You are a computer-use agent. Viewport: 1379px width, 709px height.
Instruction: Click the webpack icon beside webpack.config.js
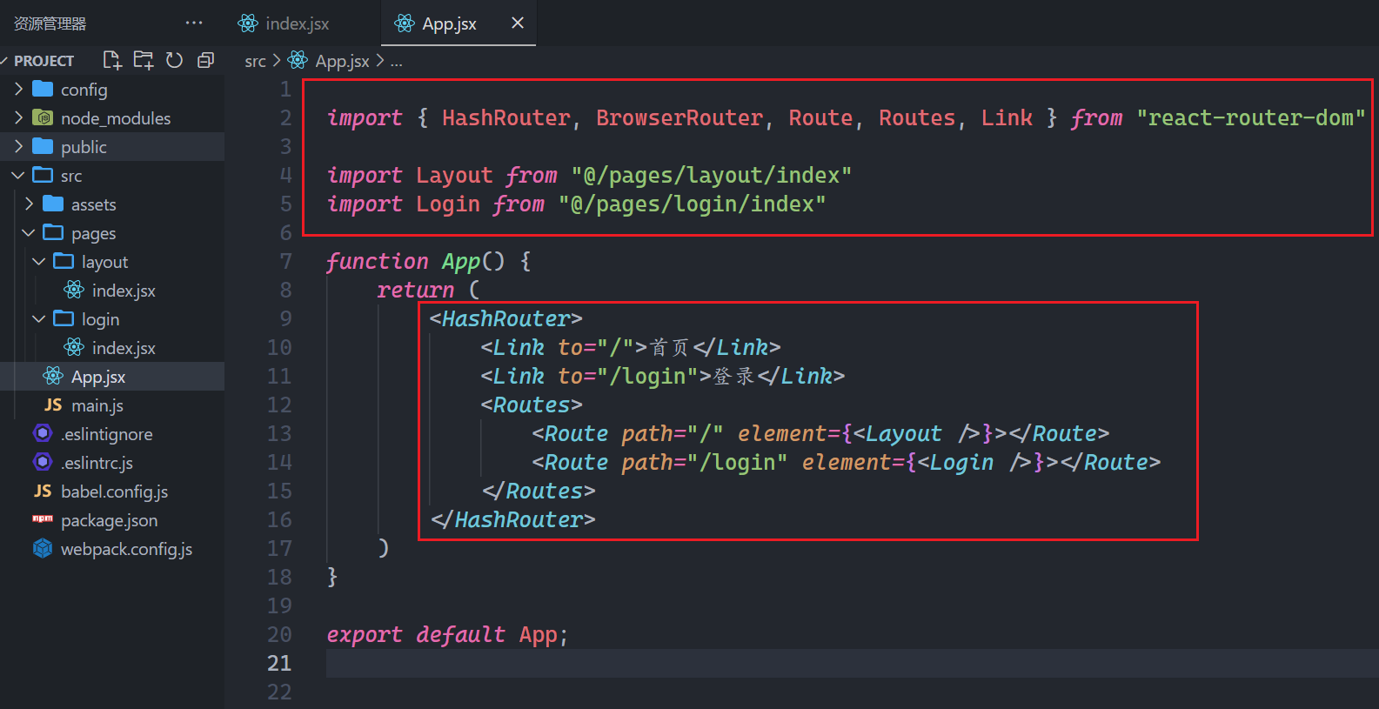[43, 548]
